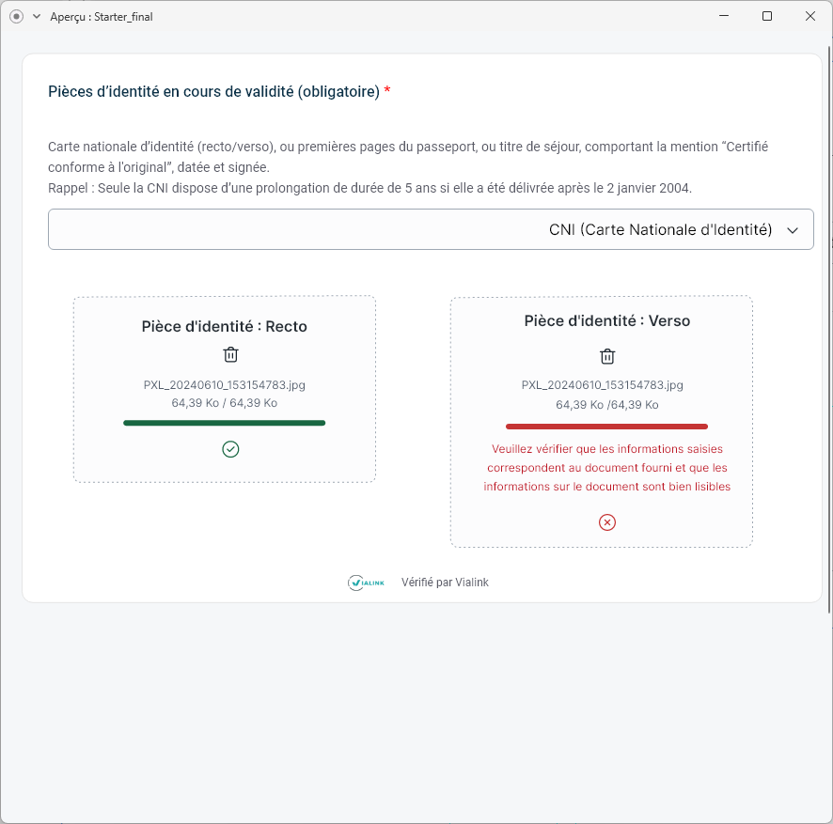Screen dimensions: 833x824
Task: Click the "Pièce d'identité : Verso" heading
Action: point(606,320)
